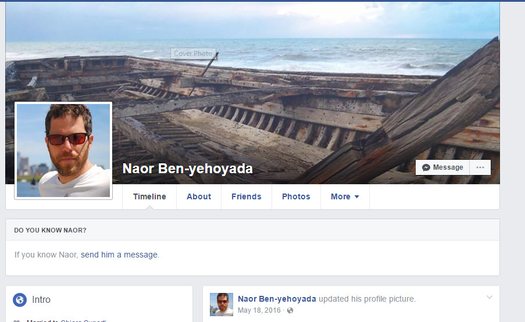Open the About tab
This screenshot has width=525, height=322.
[x=199, y=196]
